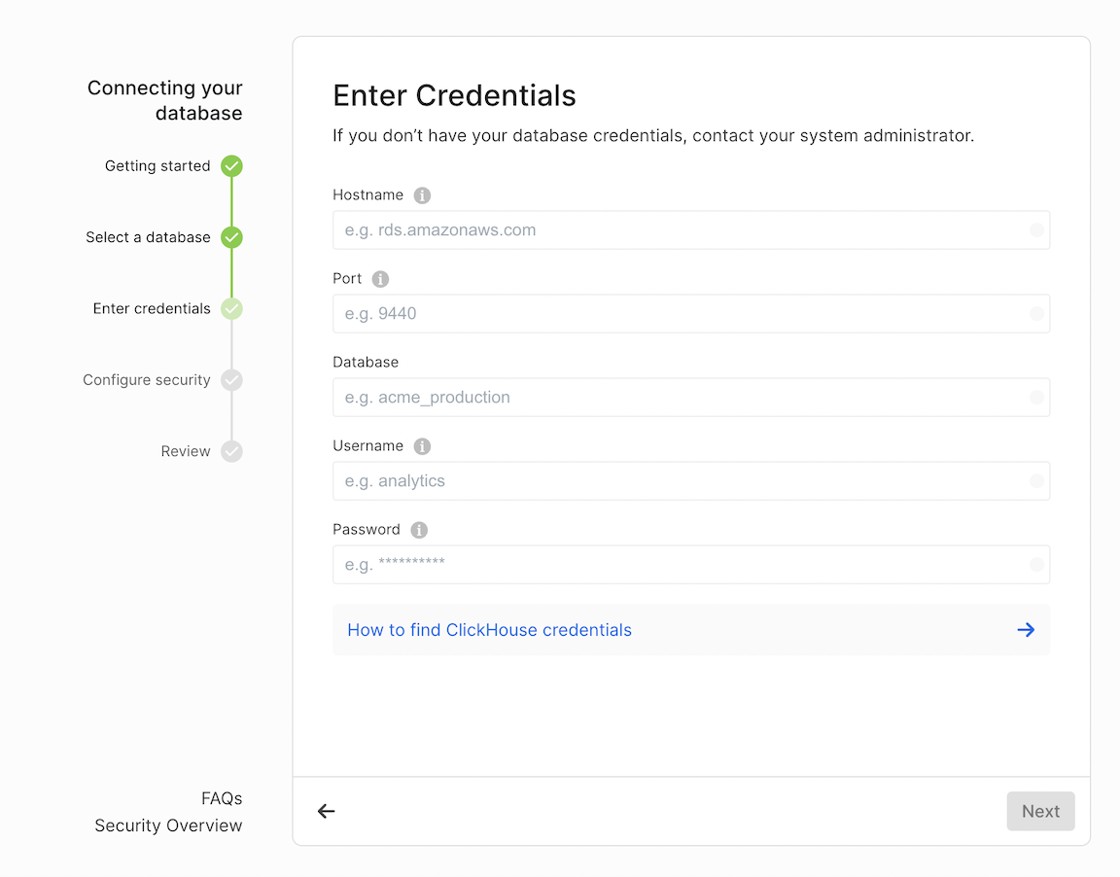Click the Hostname info icon

click(x=422, y=195)
